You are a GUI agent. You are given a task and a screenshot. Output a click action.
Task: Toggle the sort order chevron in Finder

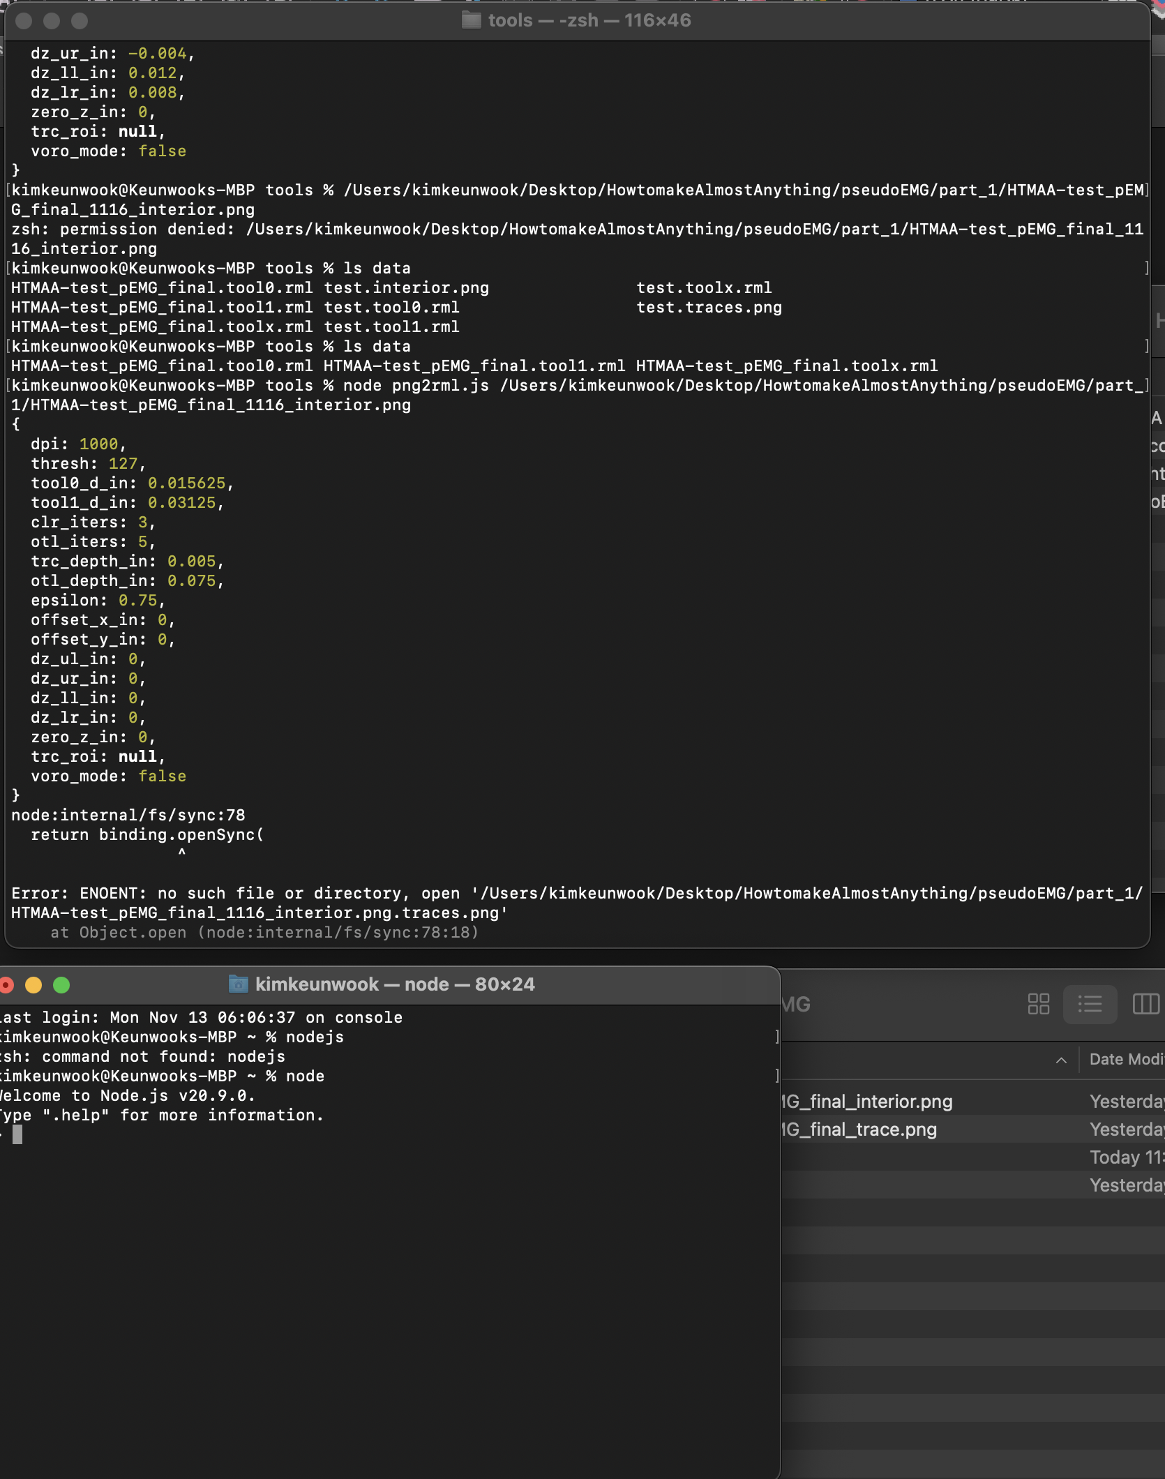click(1061, 1060)
